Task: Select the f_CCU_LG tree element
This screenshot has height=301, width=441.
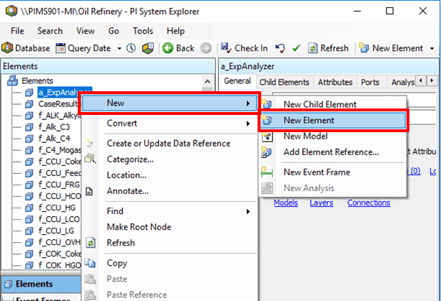Action: point(56,231)
